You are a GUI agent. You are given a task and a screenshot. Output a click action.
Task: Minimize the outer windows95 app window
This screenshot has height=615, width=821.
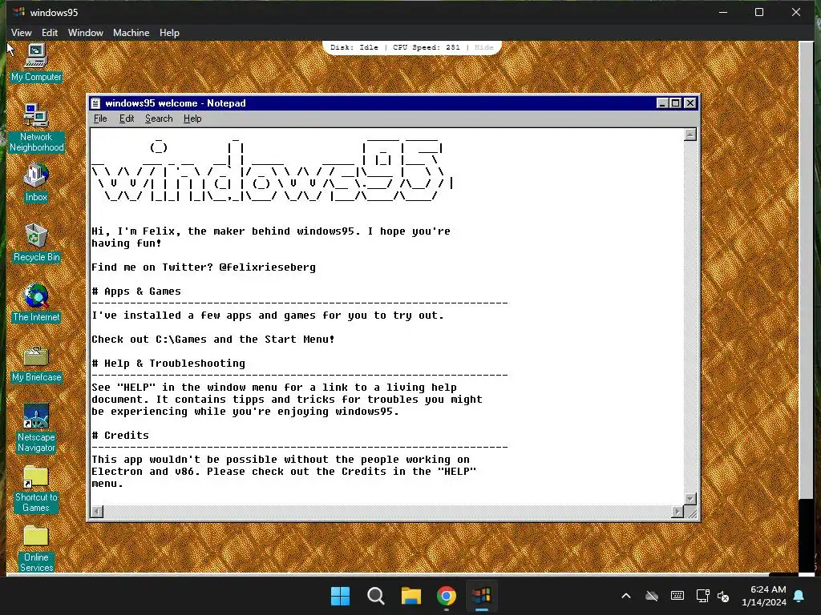pos(723,12)
